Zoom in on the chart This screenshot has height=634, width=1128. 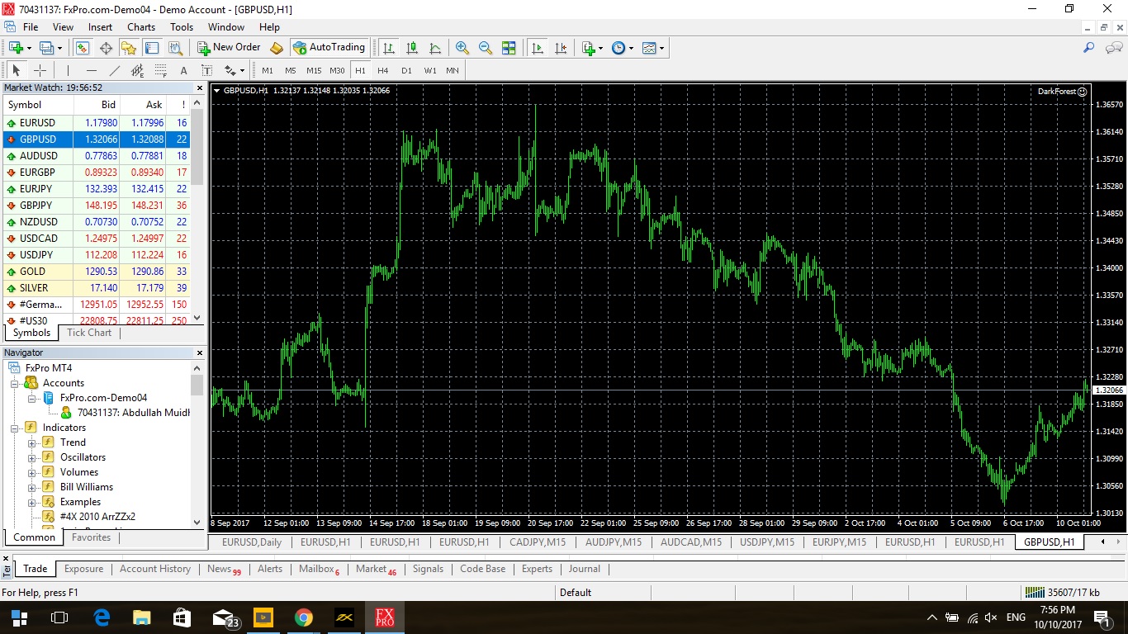(462, 48)
